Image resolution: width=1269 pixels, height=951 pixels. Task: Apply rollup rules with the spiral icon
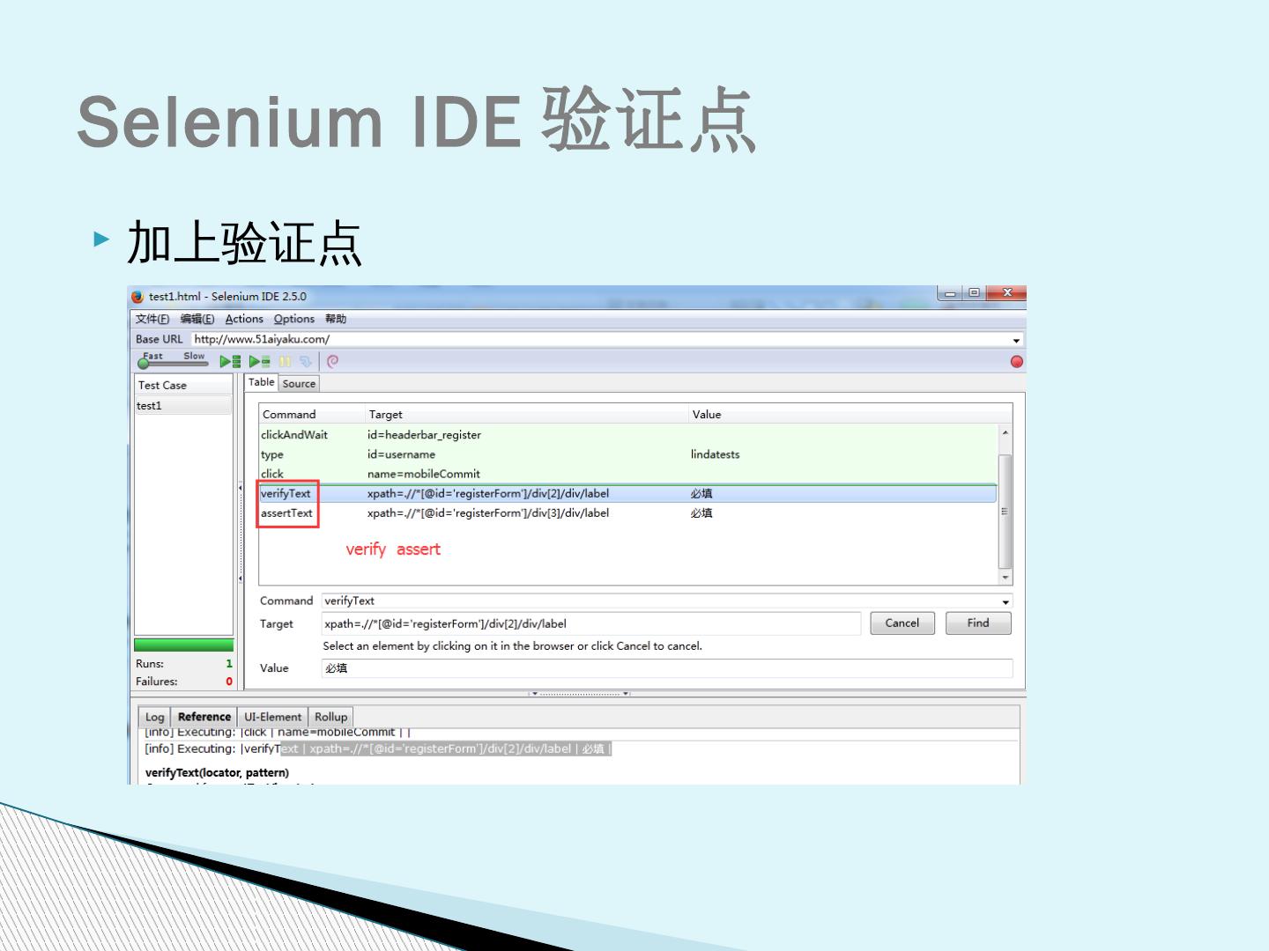click(332, 361)
